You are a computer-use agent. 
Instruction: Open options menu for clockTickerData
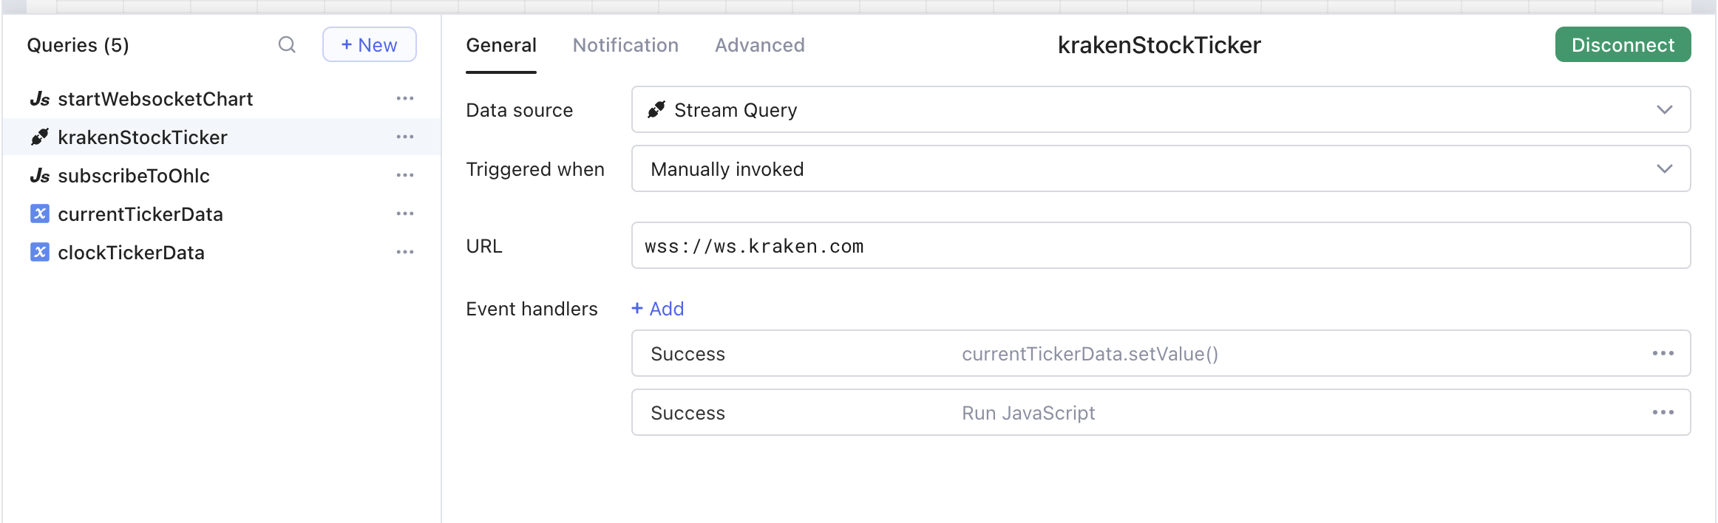(x=404, y=253)
